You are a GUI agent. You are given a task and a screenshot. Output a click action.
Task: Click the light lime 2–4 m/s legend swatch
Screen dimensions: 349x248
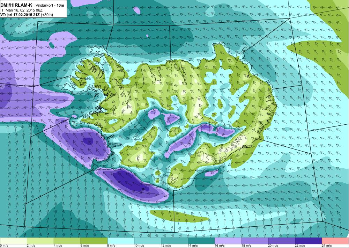coord(40,241)
